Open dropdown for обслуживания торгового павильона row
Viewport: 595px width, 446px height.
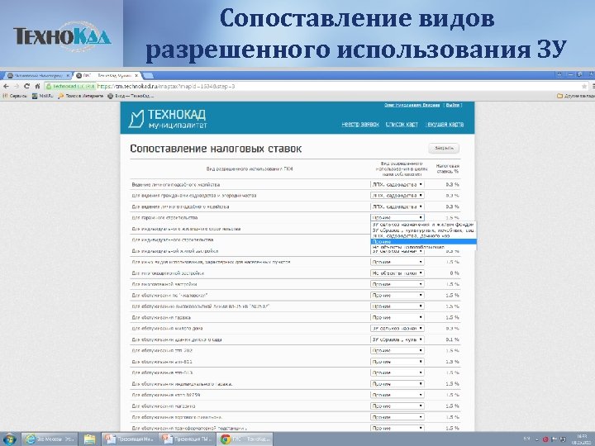pos(397,417)
